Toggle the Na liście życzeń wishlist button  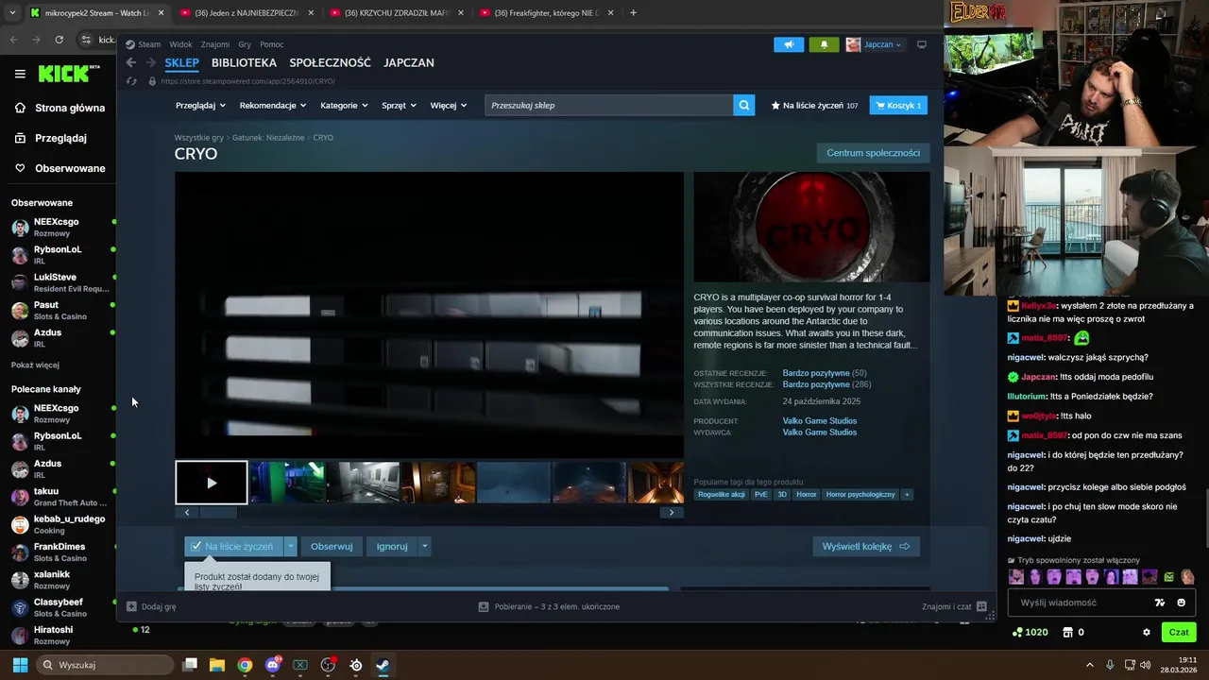pyautogui.click(x=231, y=546)
